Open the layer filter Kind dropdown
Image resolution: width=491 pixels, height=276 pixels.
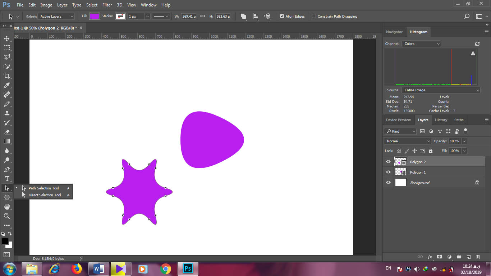click(x=400, y=132)
